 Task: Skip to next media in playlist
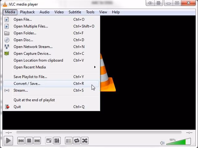click(x=37, y=141)
